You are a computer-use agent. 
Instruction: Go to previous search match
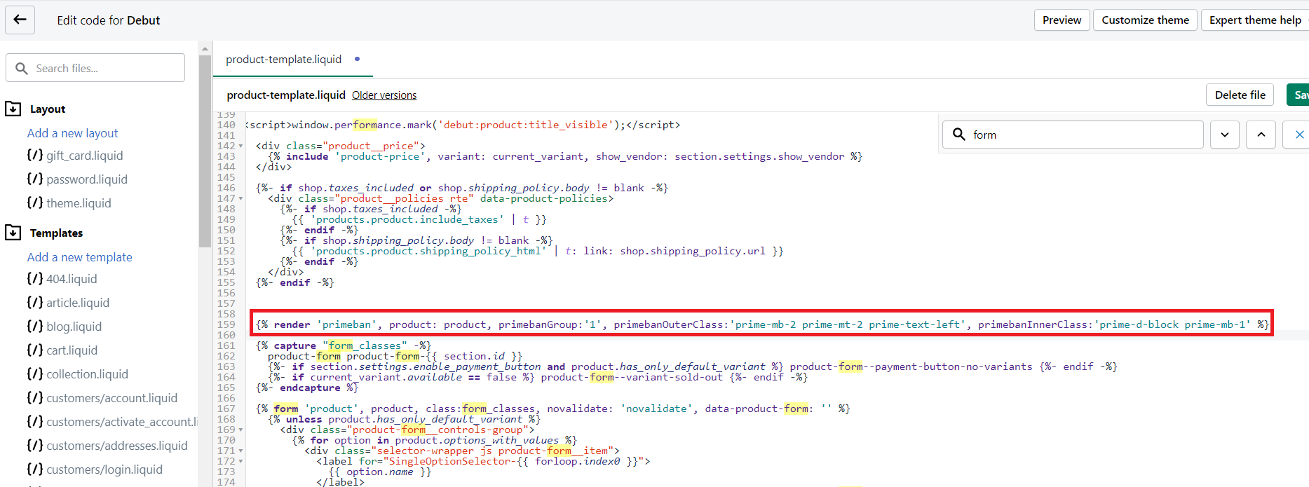tap(1261, 135)
